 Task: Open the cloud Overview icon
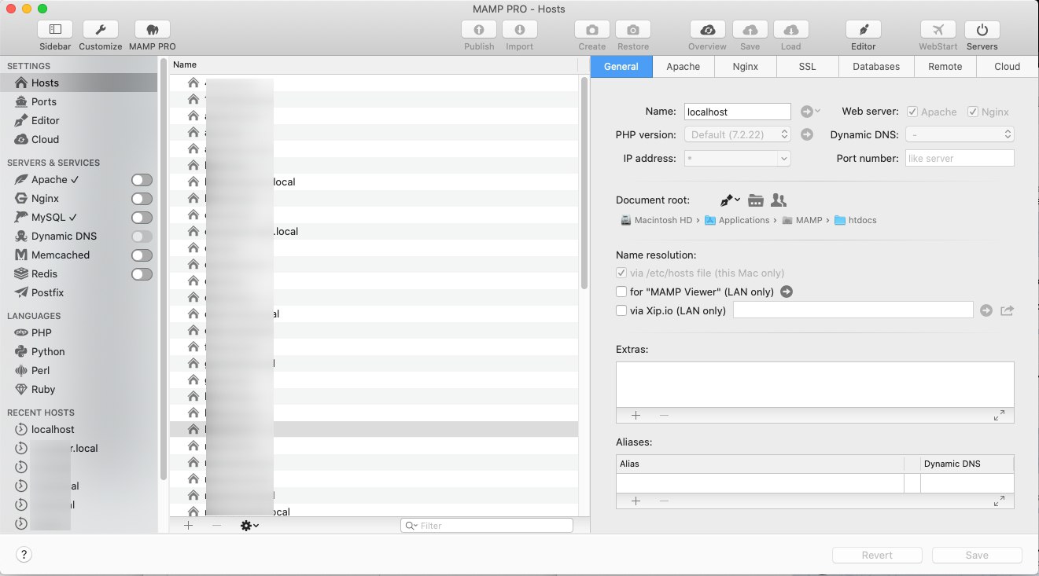707,29
